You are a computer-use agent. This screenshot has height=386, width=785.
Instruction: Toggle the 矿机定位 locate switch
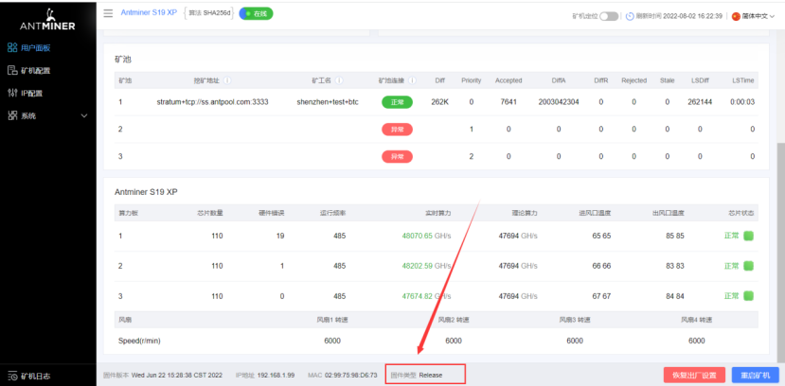point(609,16)
